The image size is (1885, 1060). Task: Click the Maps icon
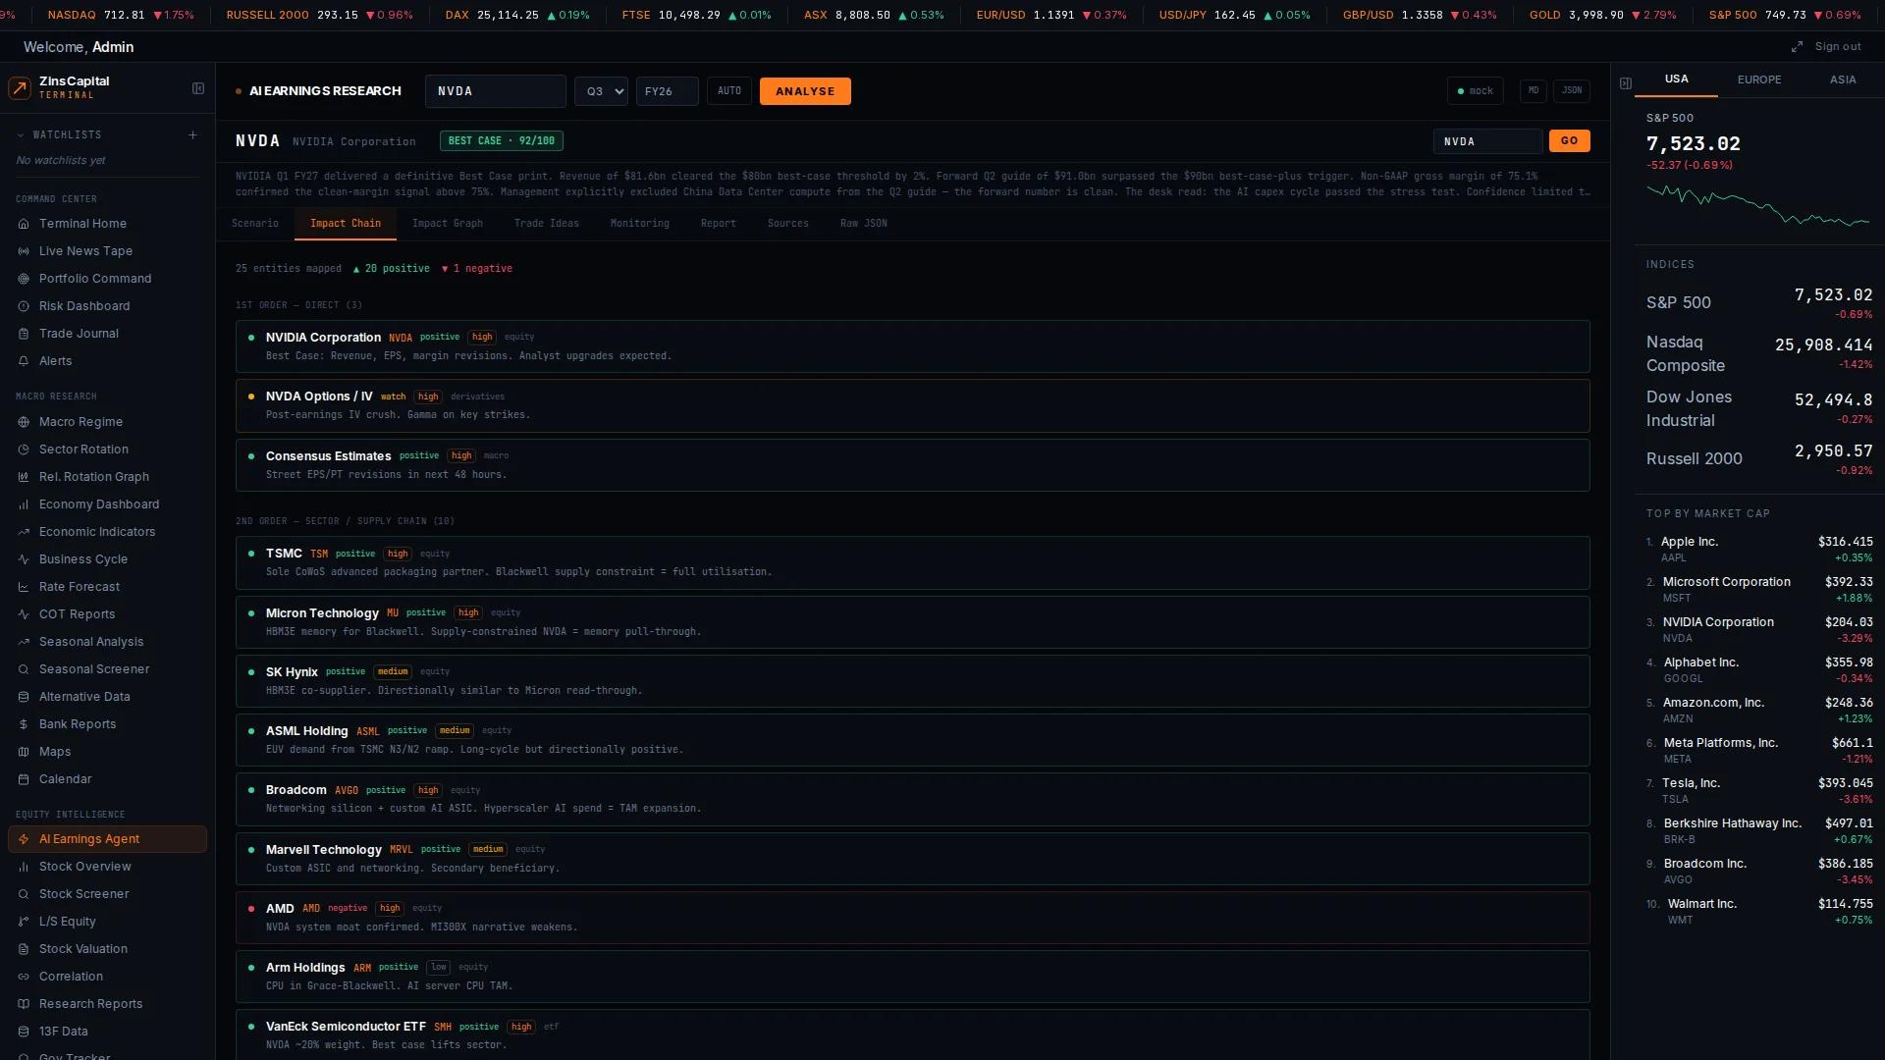point(24,752)
